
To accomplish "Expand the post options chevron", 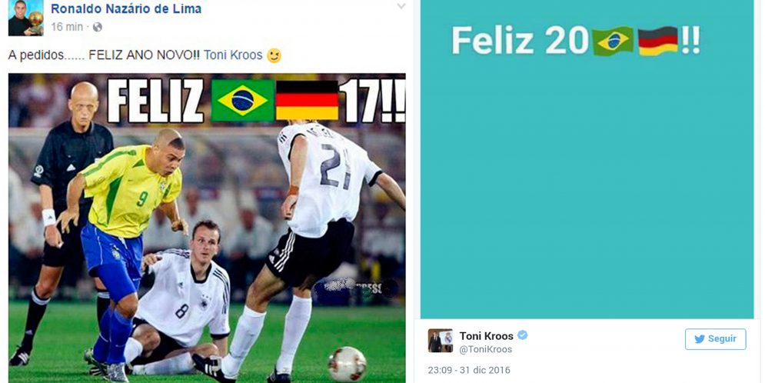I will tap(401, 6).
